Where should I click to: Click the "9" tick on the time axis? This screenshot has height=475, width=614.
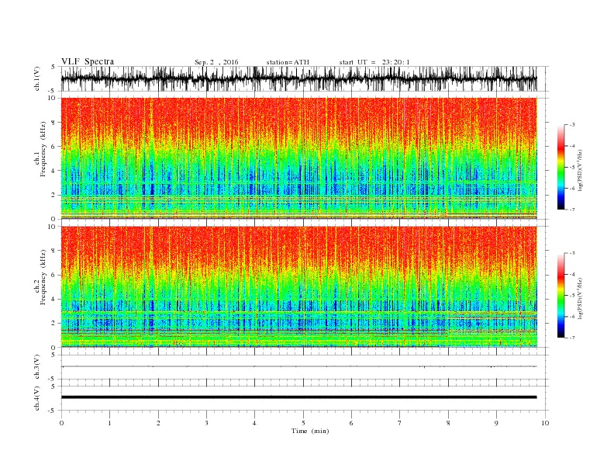pyautogui.click(x=496, y=423)
